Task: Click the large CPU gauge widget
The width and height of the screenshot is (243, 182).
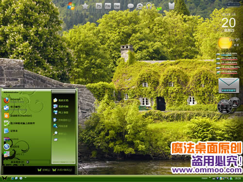Action: point(225,107)
